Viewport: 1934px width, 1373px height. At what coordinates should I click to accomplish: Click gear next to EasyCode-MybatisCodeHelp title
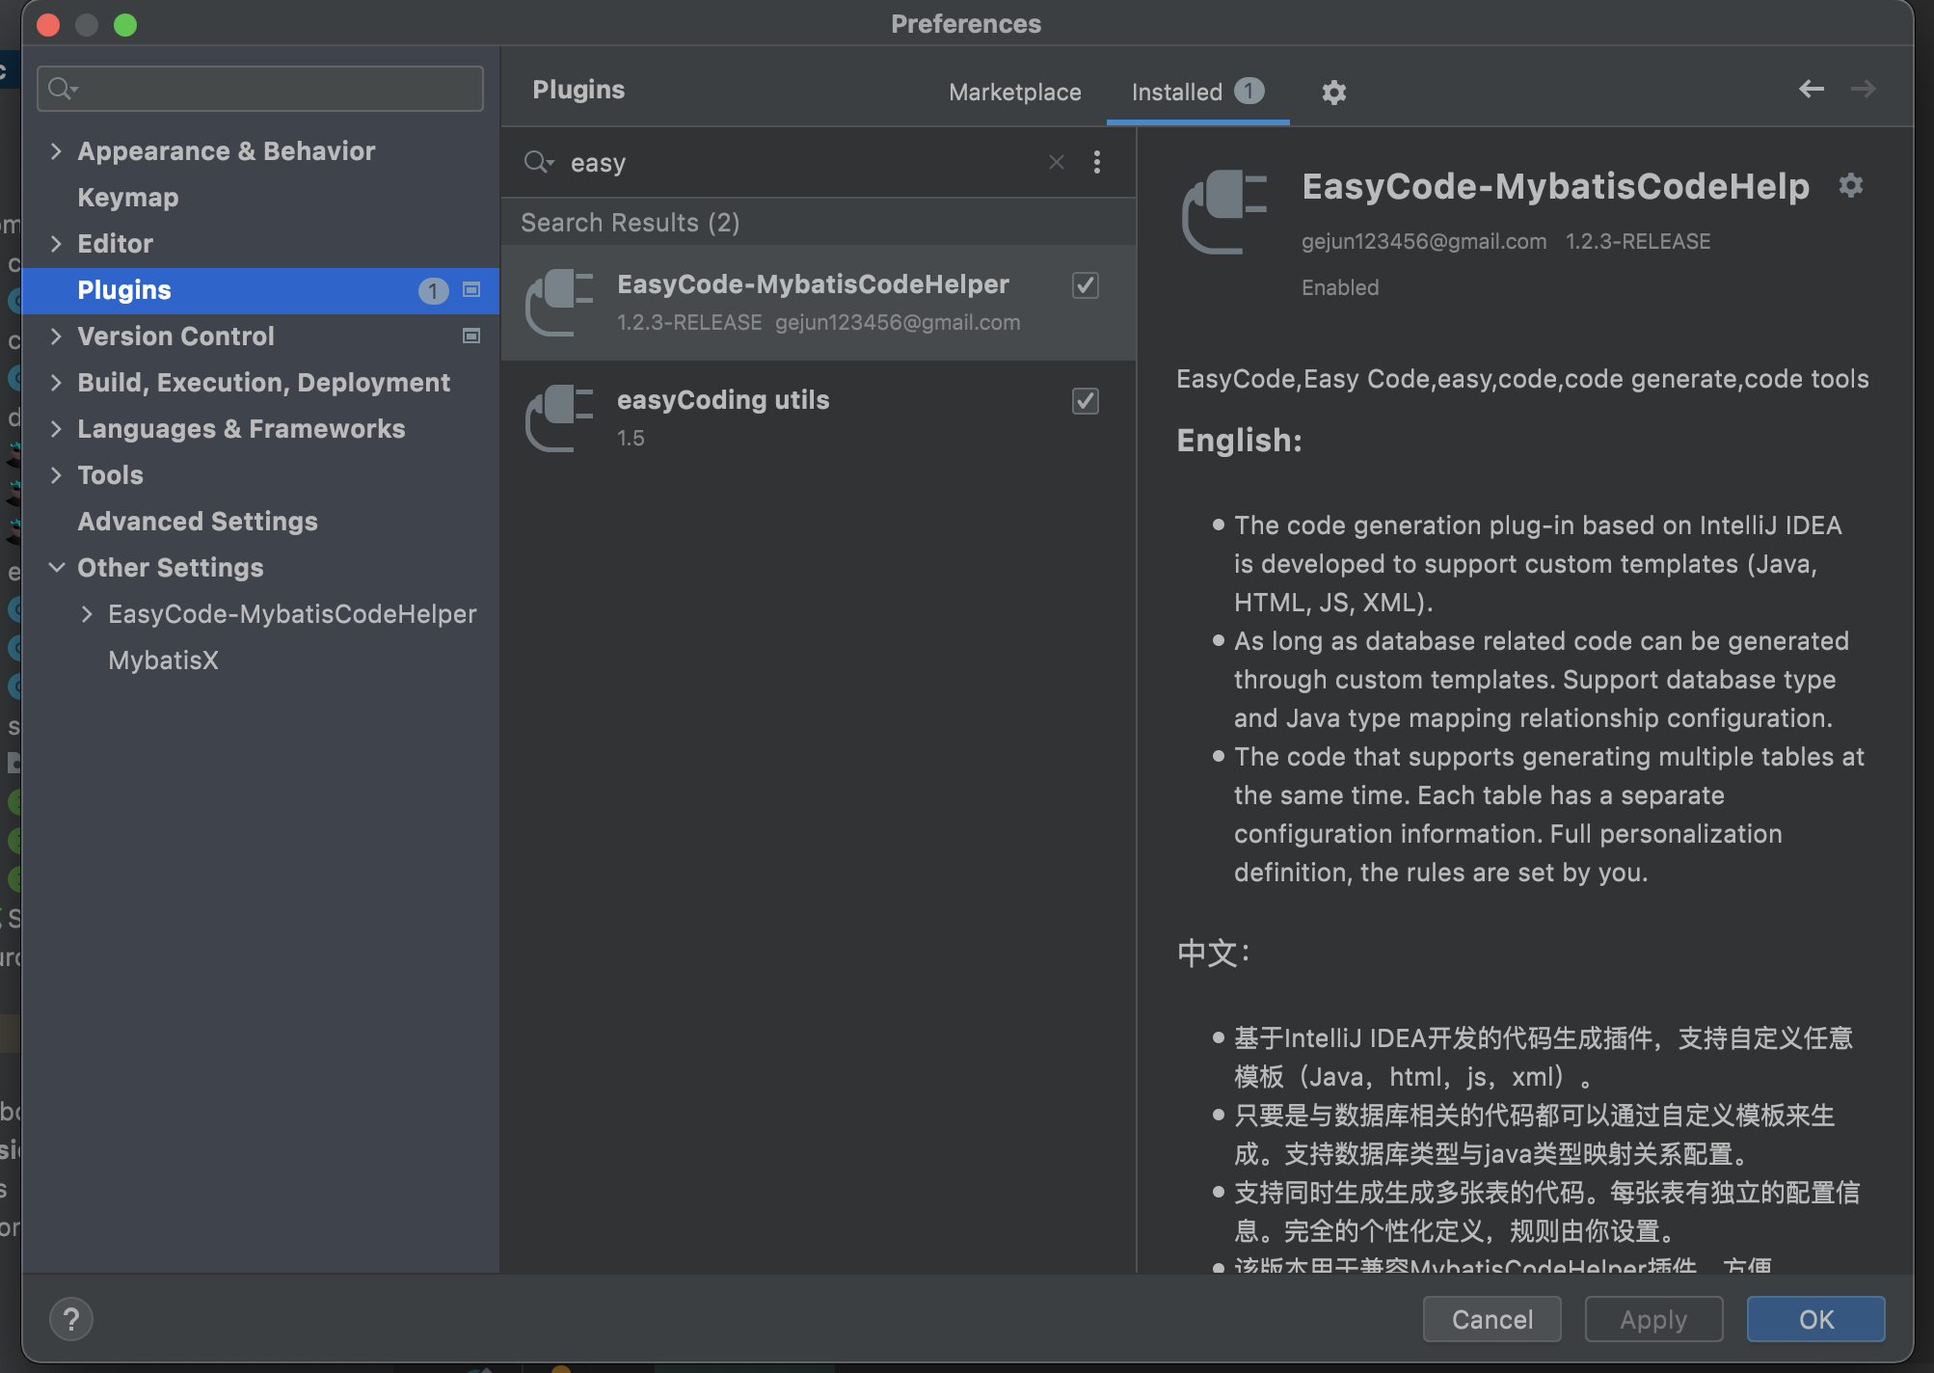(1850, 185)
